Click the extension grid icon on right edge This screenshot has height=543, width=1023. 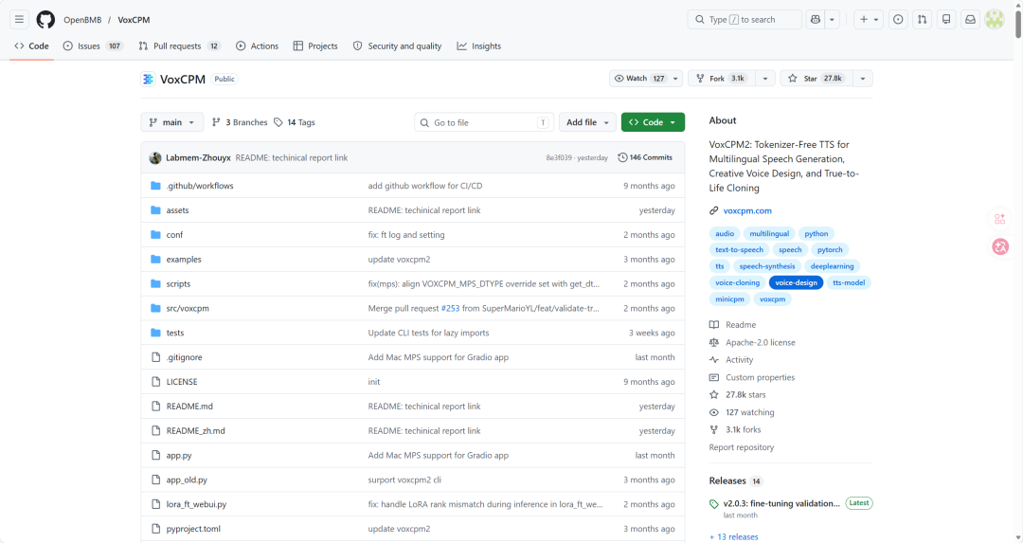(999, 219)
